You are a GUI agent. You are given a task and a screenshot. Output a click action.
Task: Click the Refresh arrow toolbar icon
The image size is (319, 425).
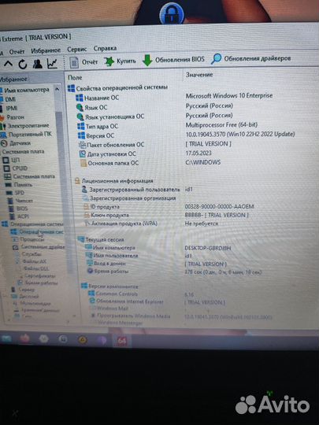point(23,65)
